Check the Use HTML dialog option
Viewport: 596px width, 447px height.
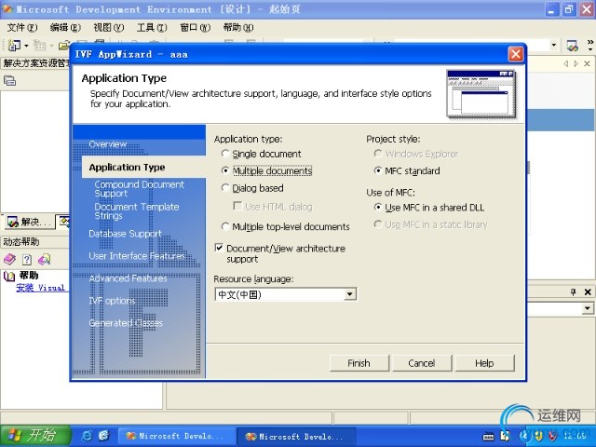(x=273, y=207)
